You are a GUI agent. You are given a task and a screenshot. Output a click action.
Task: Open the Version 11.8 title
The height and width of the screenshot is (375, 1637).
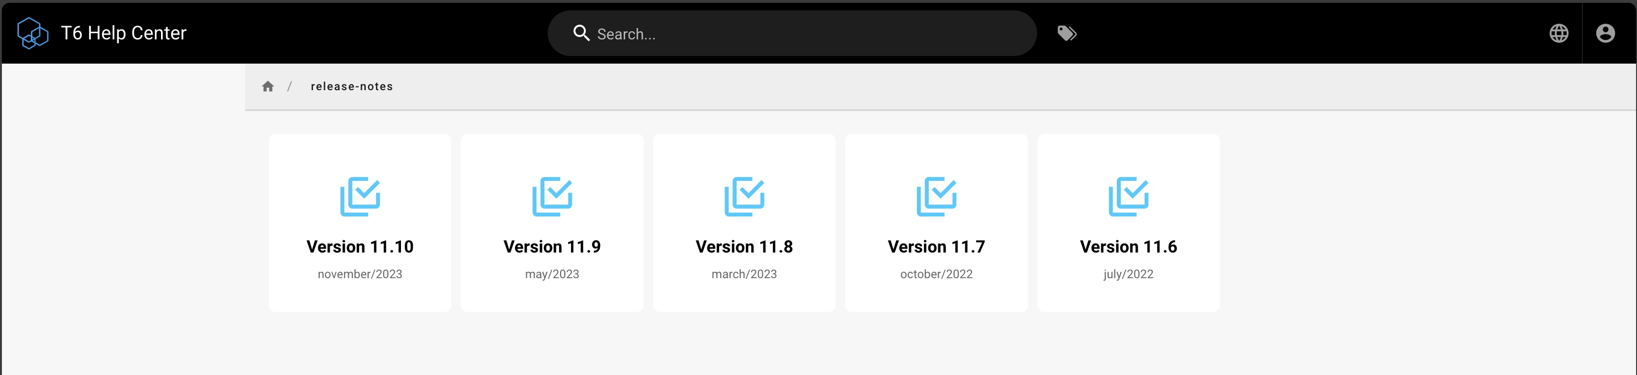tap(744, 247)
